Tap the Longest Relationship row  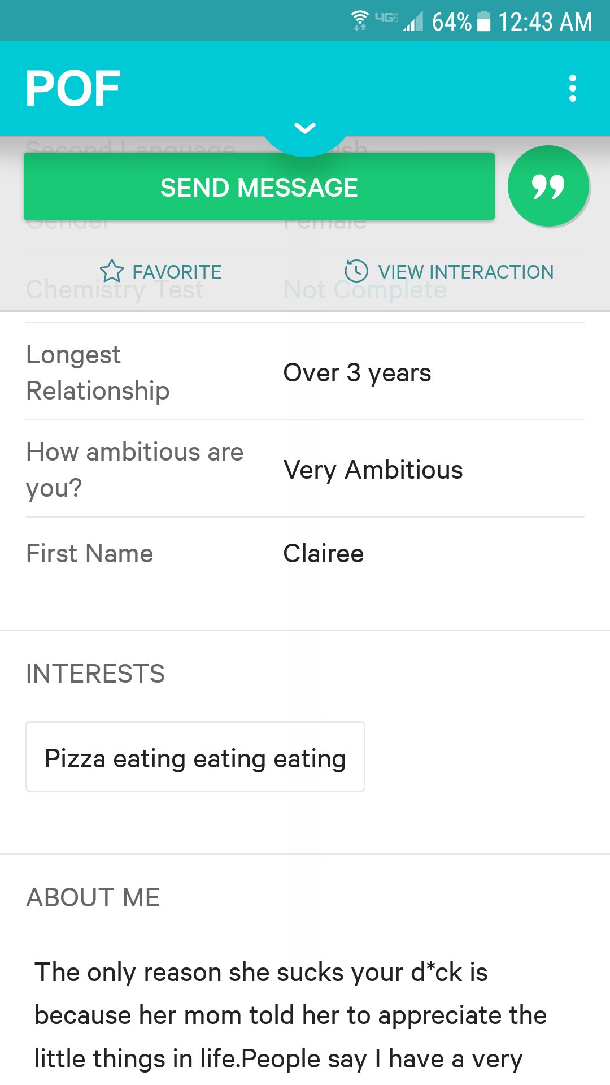tap(305, 372)
